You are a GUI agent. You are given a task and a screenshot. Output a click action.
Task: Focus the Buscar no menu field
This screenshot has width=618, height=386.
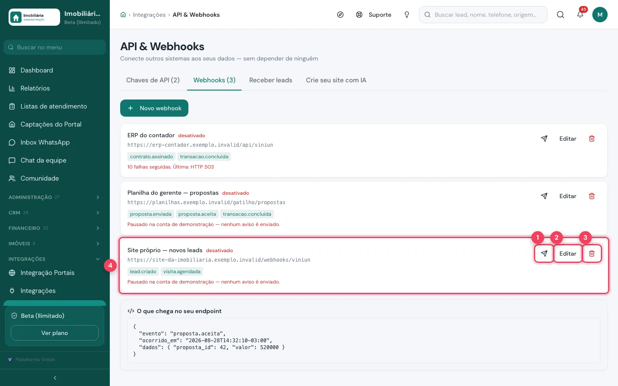(55, 47)
